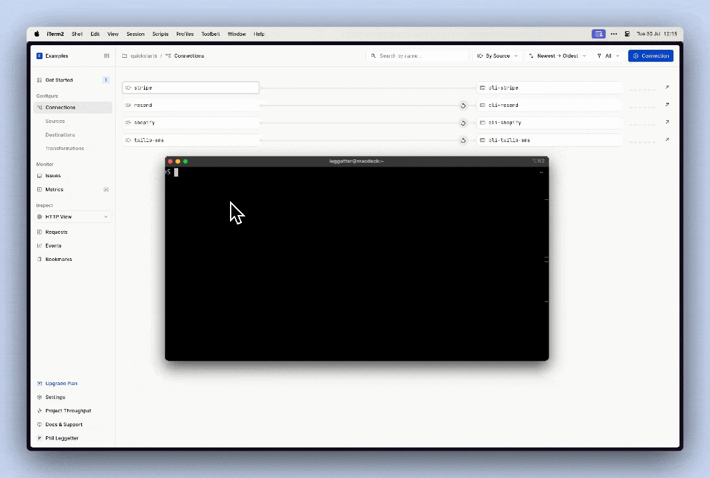Viewport: 710px width, 478px height.
Task: Toggle the retry icon on the twilio-sms connection
Action: pos(463,140)
